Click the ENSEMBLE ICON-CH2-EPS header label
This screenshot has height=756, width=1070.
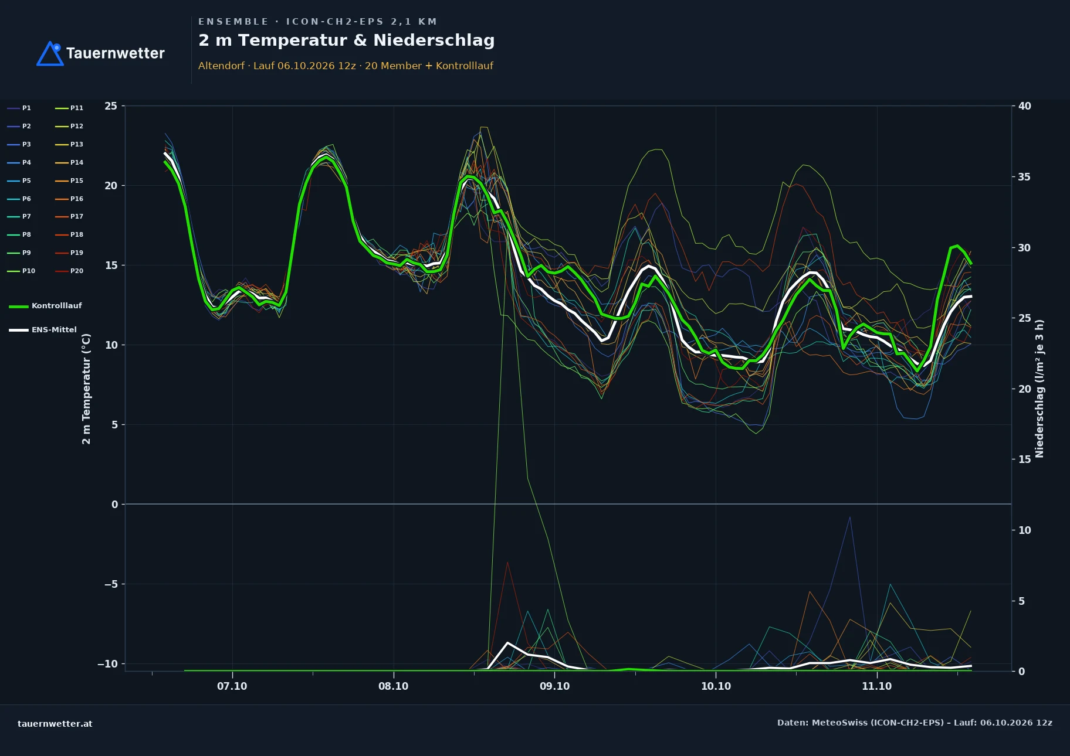317,22
